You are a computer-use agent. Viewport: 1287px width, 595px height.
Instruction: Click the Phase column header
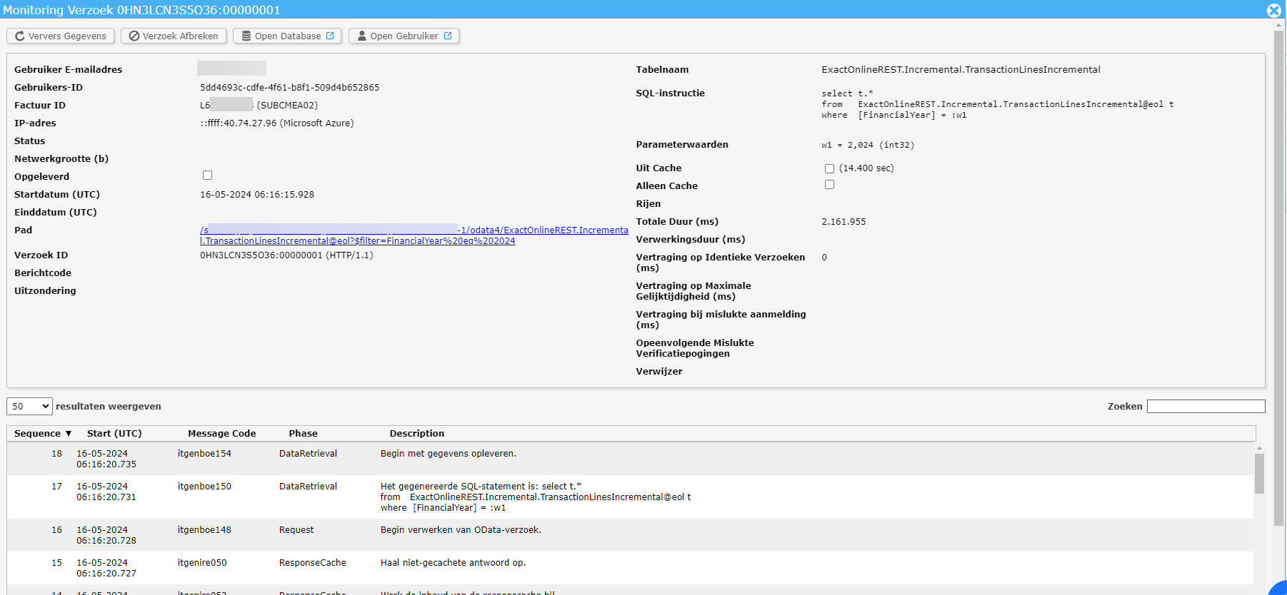pyautogui.click(x=303, y=434)
